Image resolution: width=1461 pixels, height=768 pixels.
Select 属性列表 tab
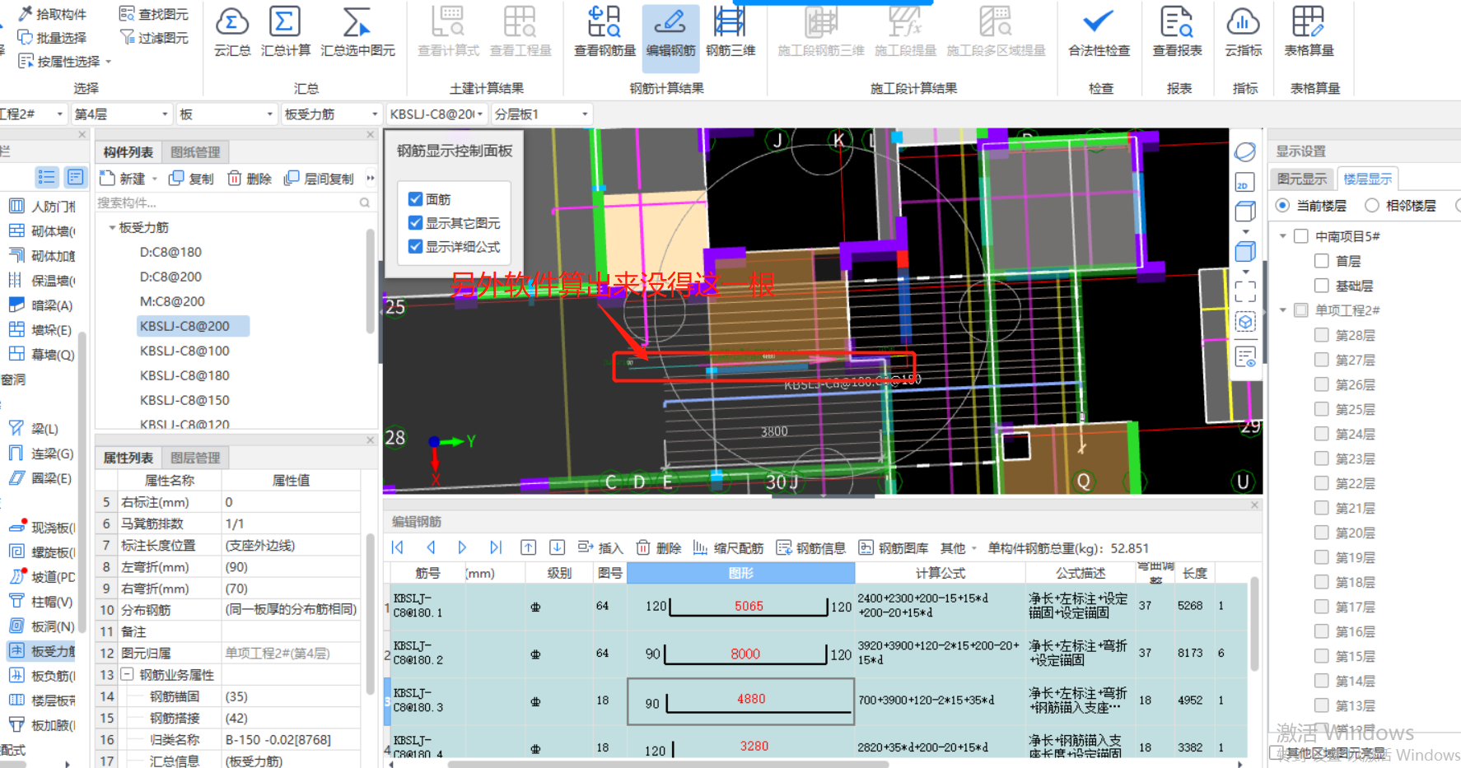pyautogui.click(x=128, y=458)
